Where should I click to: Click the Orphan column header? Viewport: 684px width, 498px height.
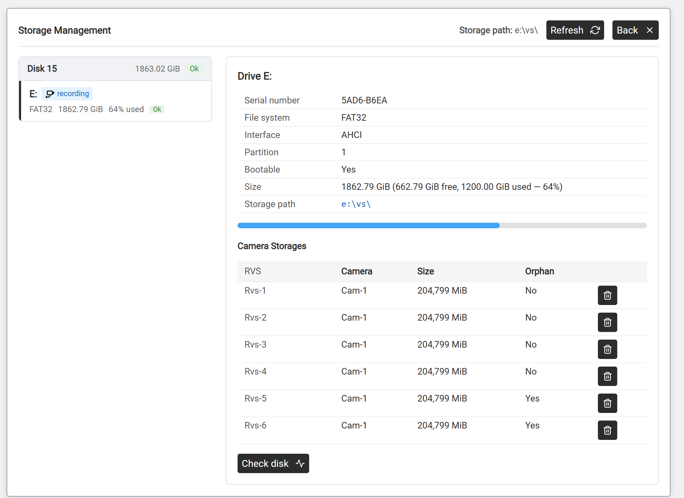pos(539,271)
